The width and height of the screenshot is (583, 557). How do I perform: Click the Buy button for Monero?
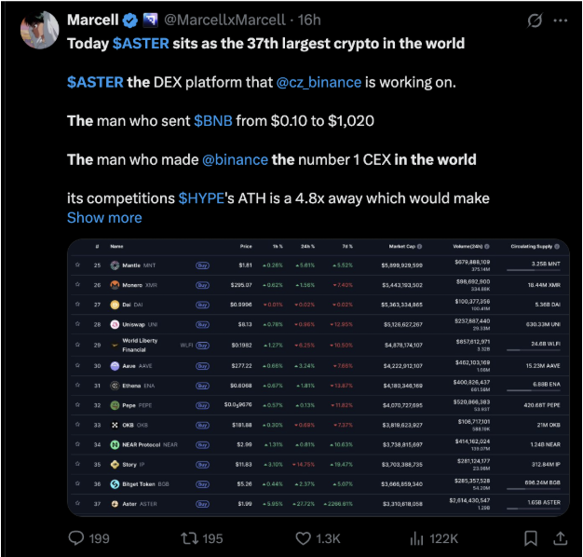202,285
